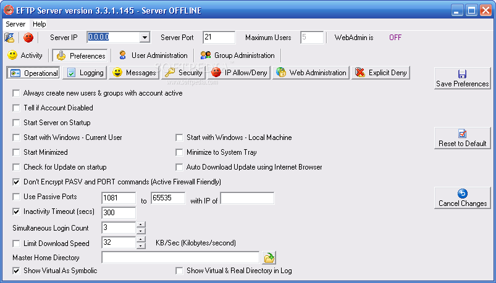Click the Cancel Changes button

pos(462,198)
